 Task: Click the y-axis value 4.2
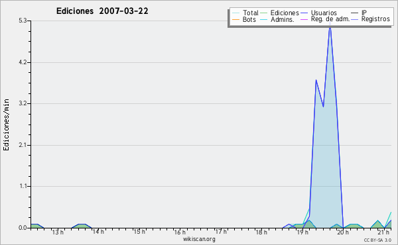[x=23, y=62]
